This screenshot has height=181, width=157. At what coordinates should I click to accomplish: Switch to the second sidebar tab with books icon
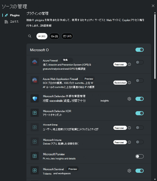(x=11, y=22)
